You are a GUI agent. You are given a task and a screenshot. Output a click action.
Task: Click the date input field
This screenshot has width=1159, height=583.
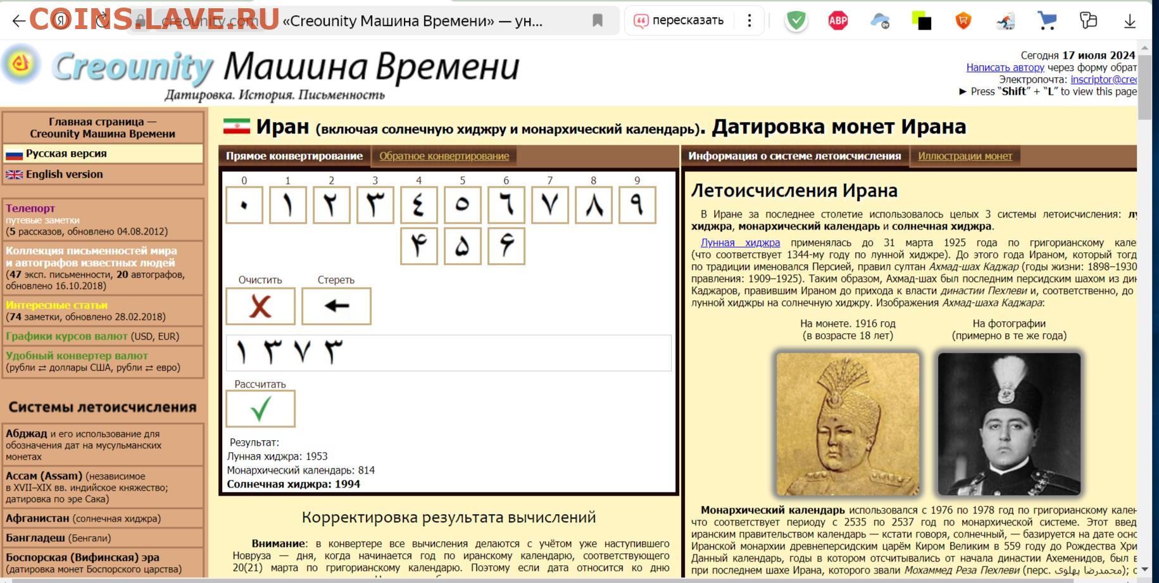point(449,353)
